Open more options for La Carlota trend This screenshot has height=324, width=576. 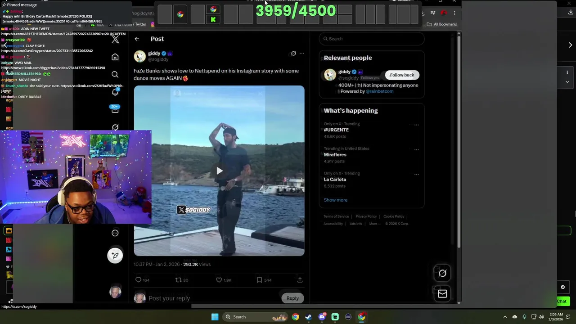pyautogui.click(x=416, y=175)
